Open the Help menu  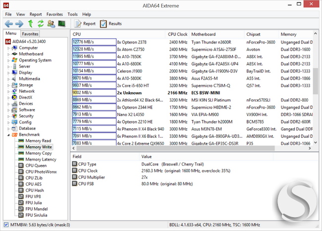tap(87, 14)
